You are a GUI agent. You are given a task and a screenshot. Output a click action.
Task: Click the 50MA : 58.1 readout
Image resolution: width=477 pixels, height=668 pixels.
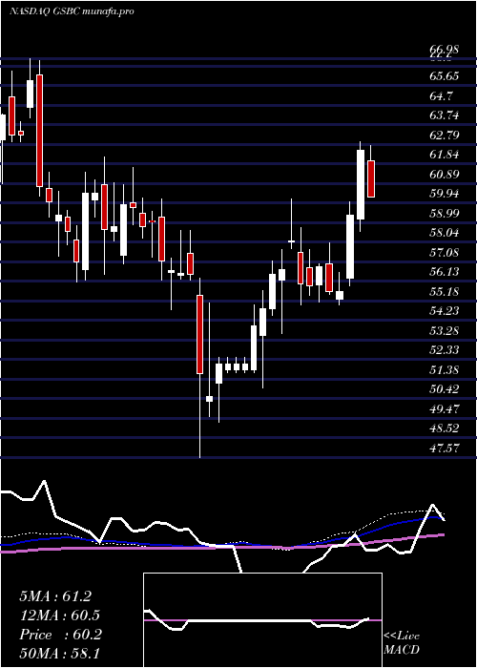(60, 654)
